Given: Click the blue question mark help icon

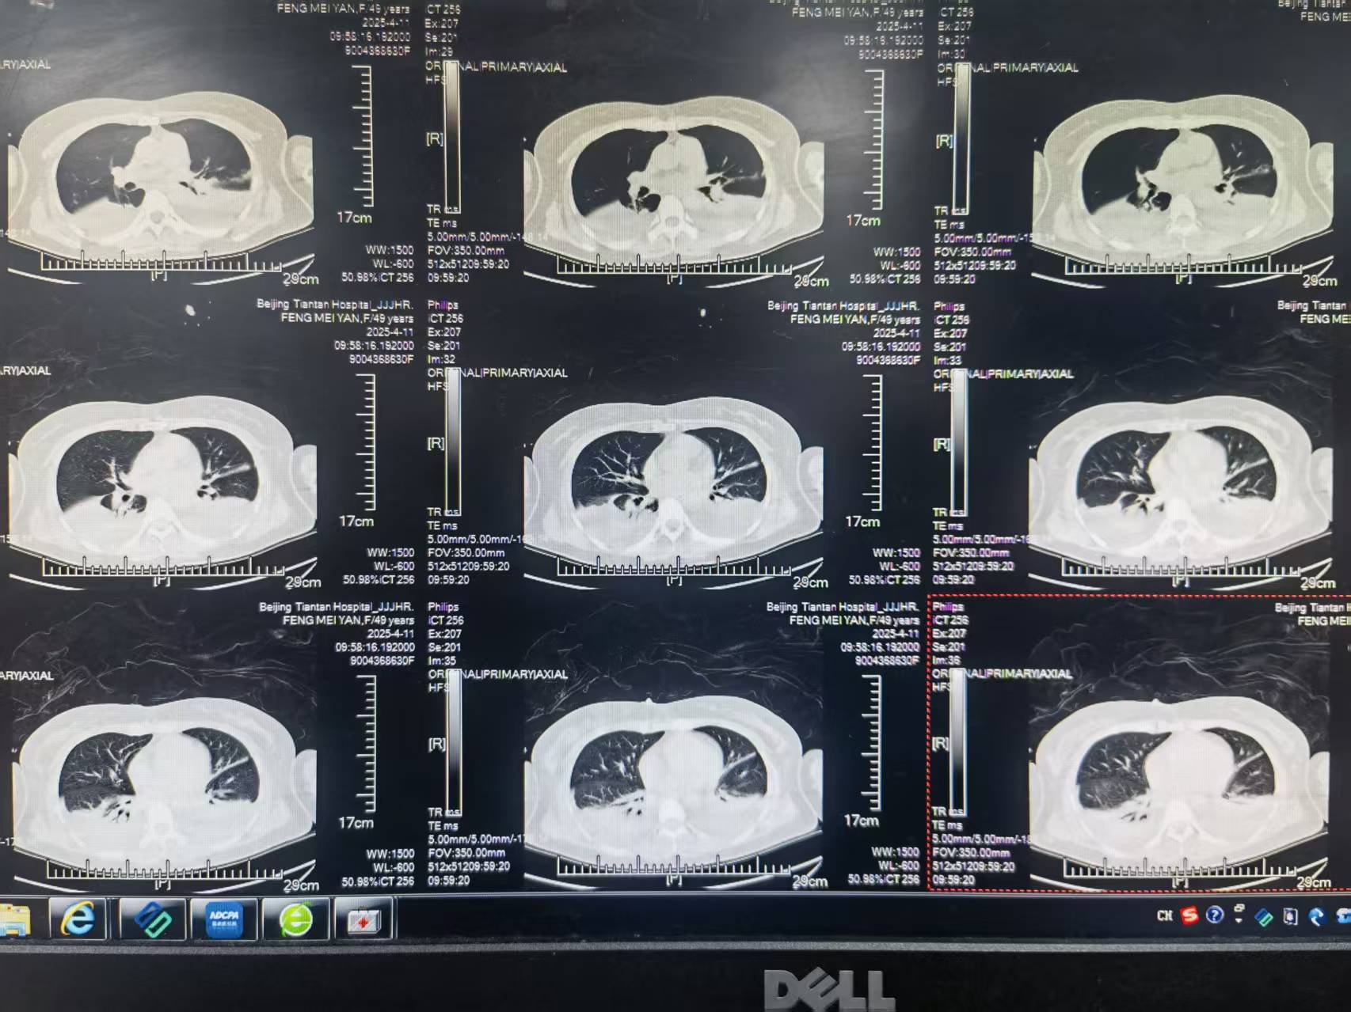Looking at the screenshot, I should tap(1215, 915).
